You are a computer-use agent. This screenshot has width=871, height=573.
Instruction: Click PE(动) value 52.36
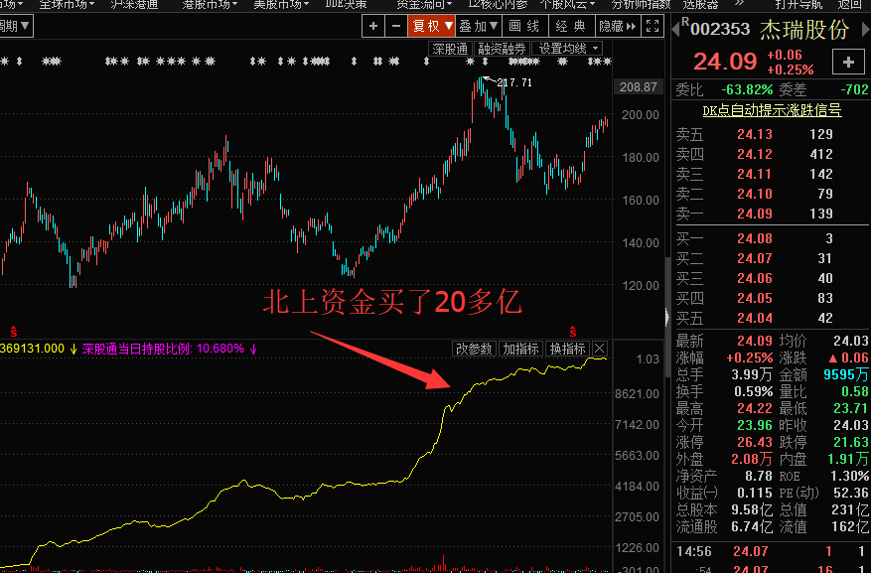pyautogui.click(x=851, y=493)
